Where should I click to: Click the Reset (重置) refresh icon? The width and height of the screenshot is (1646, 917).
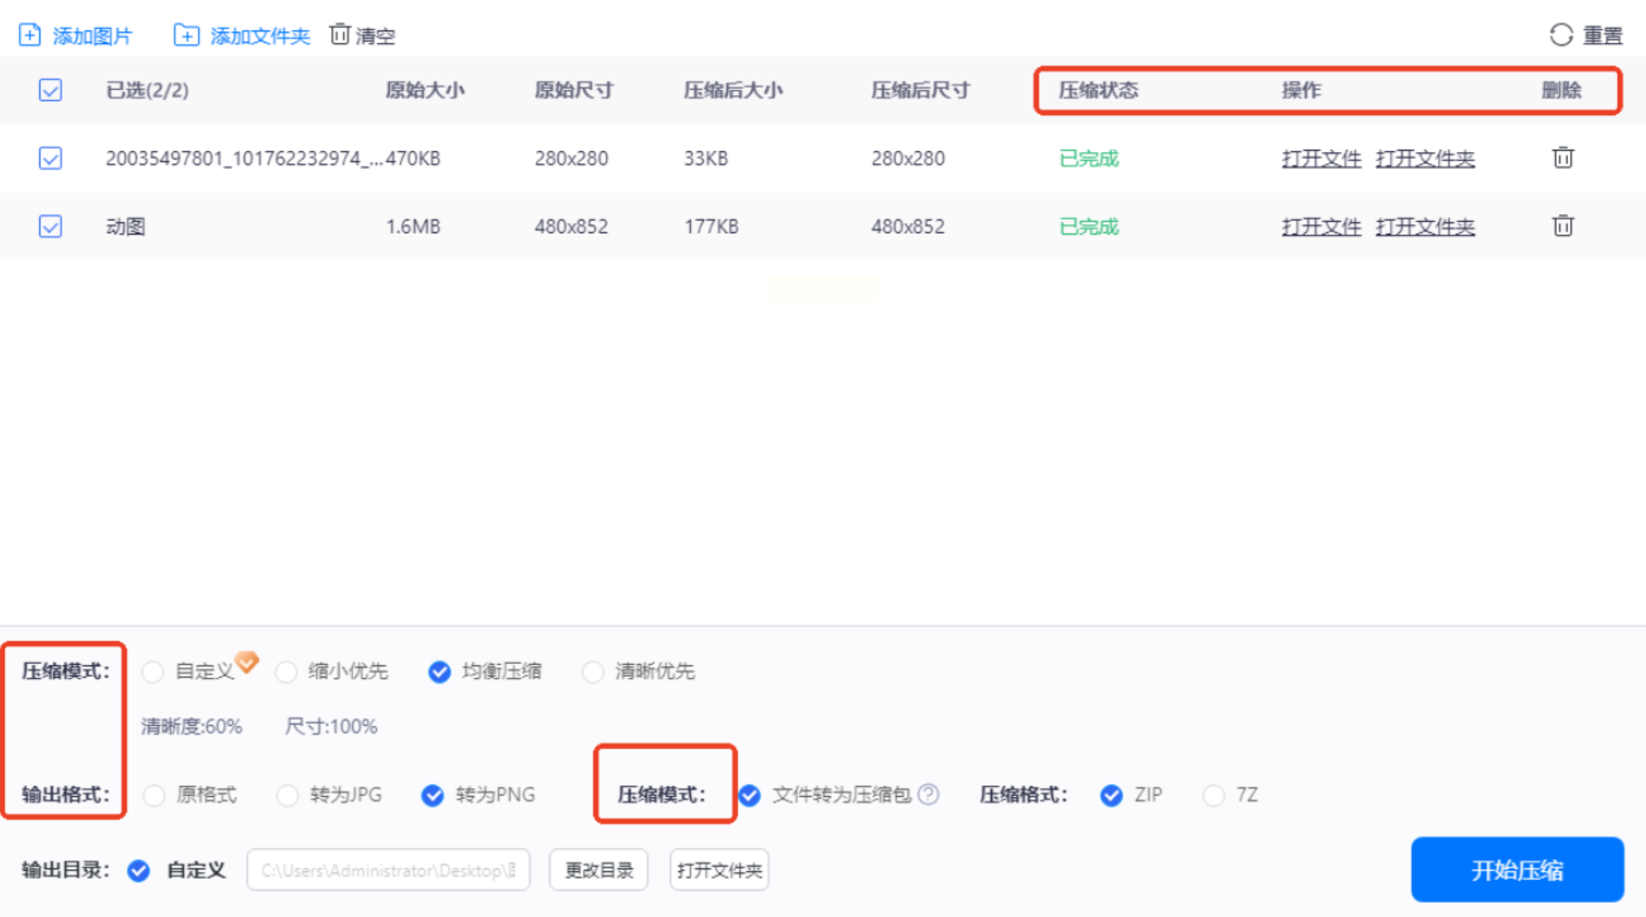1560,35
